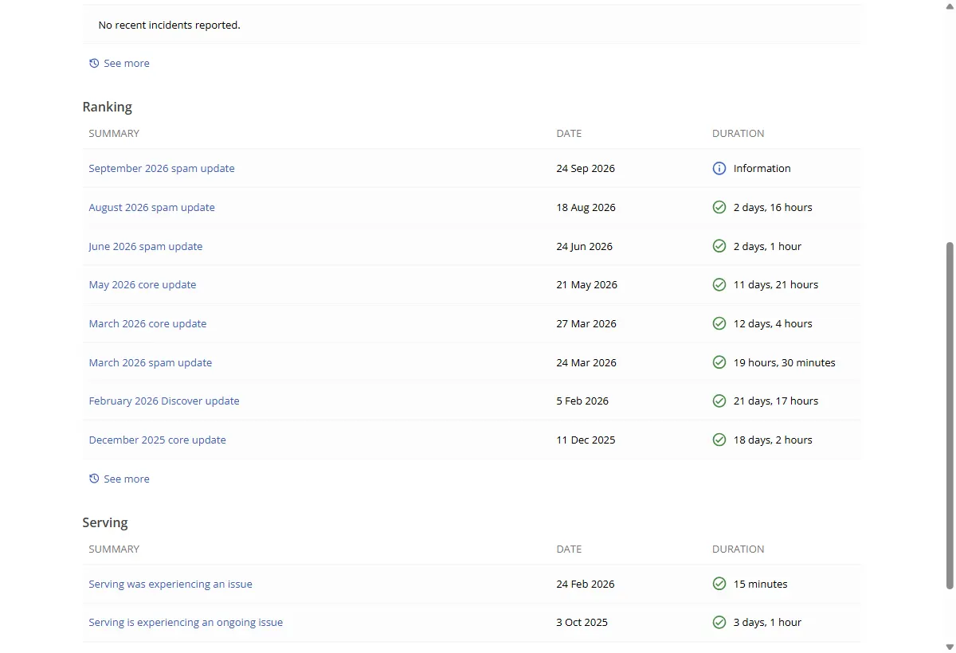Click date 21 May 2026
This screenshot has width=956, height=653.
(x=587, y=284)
